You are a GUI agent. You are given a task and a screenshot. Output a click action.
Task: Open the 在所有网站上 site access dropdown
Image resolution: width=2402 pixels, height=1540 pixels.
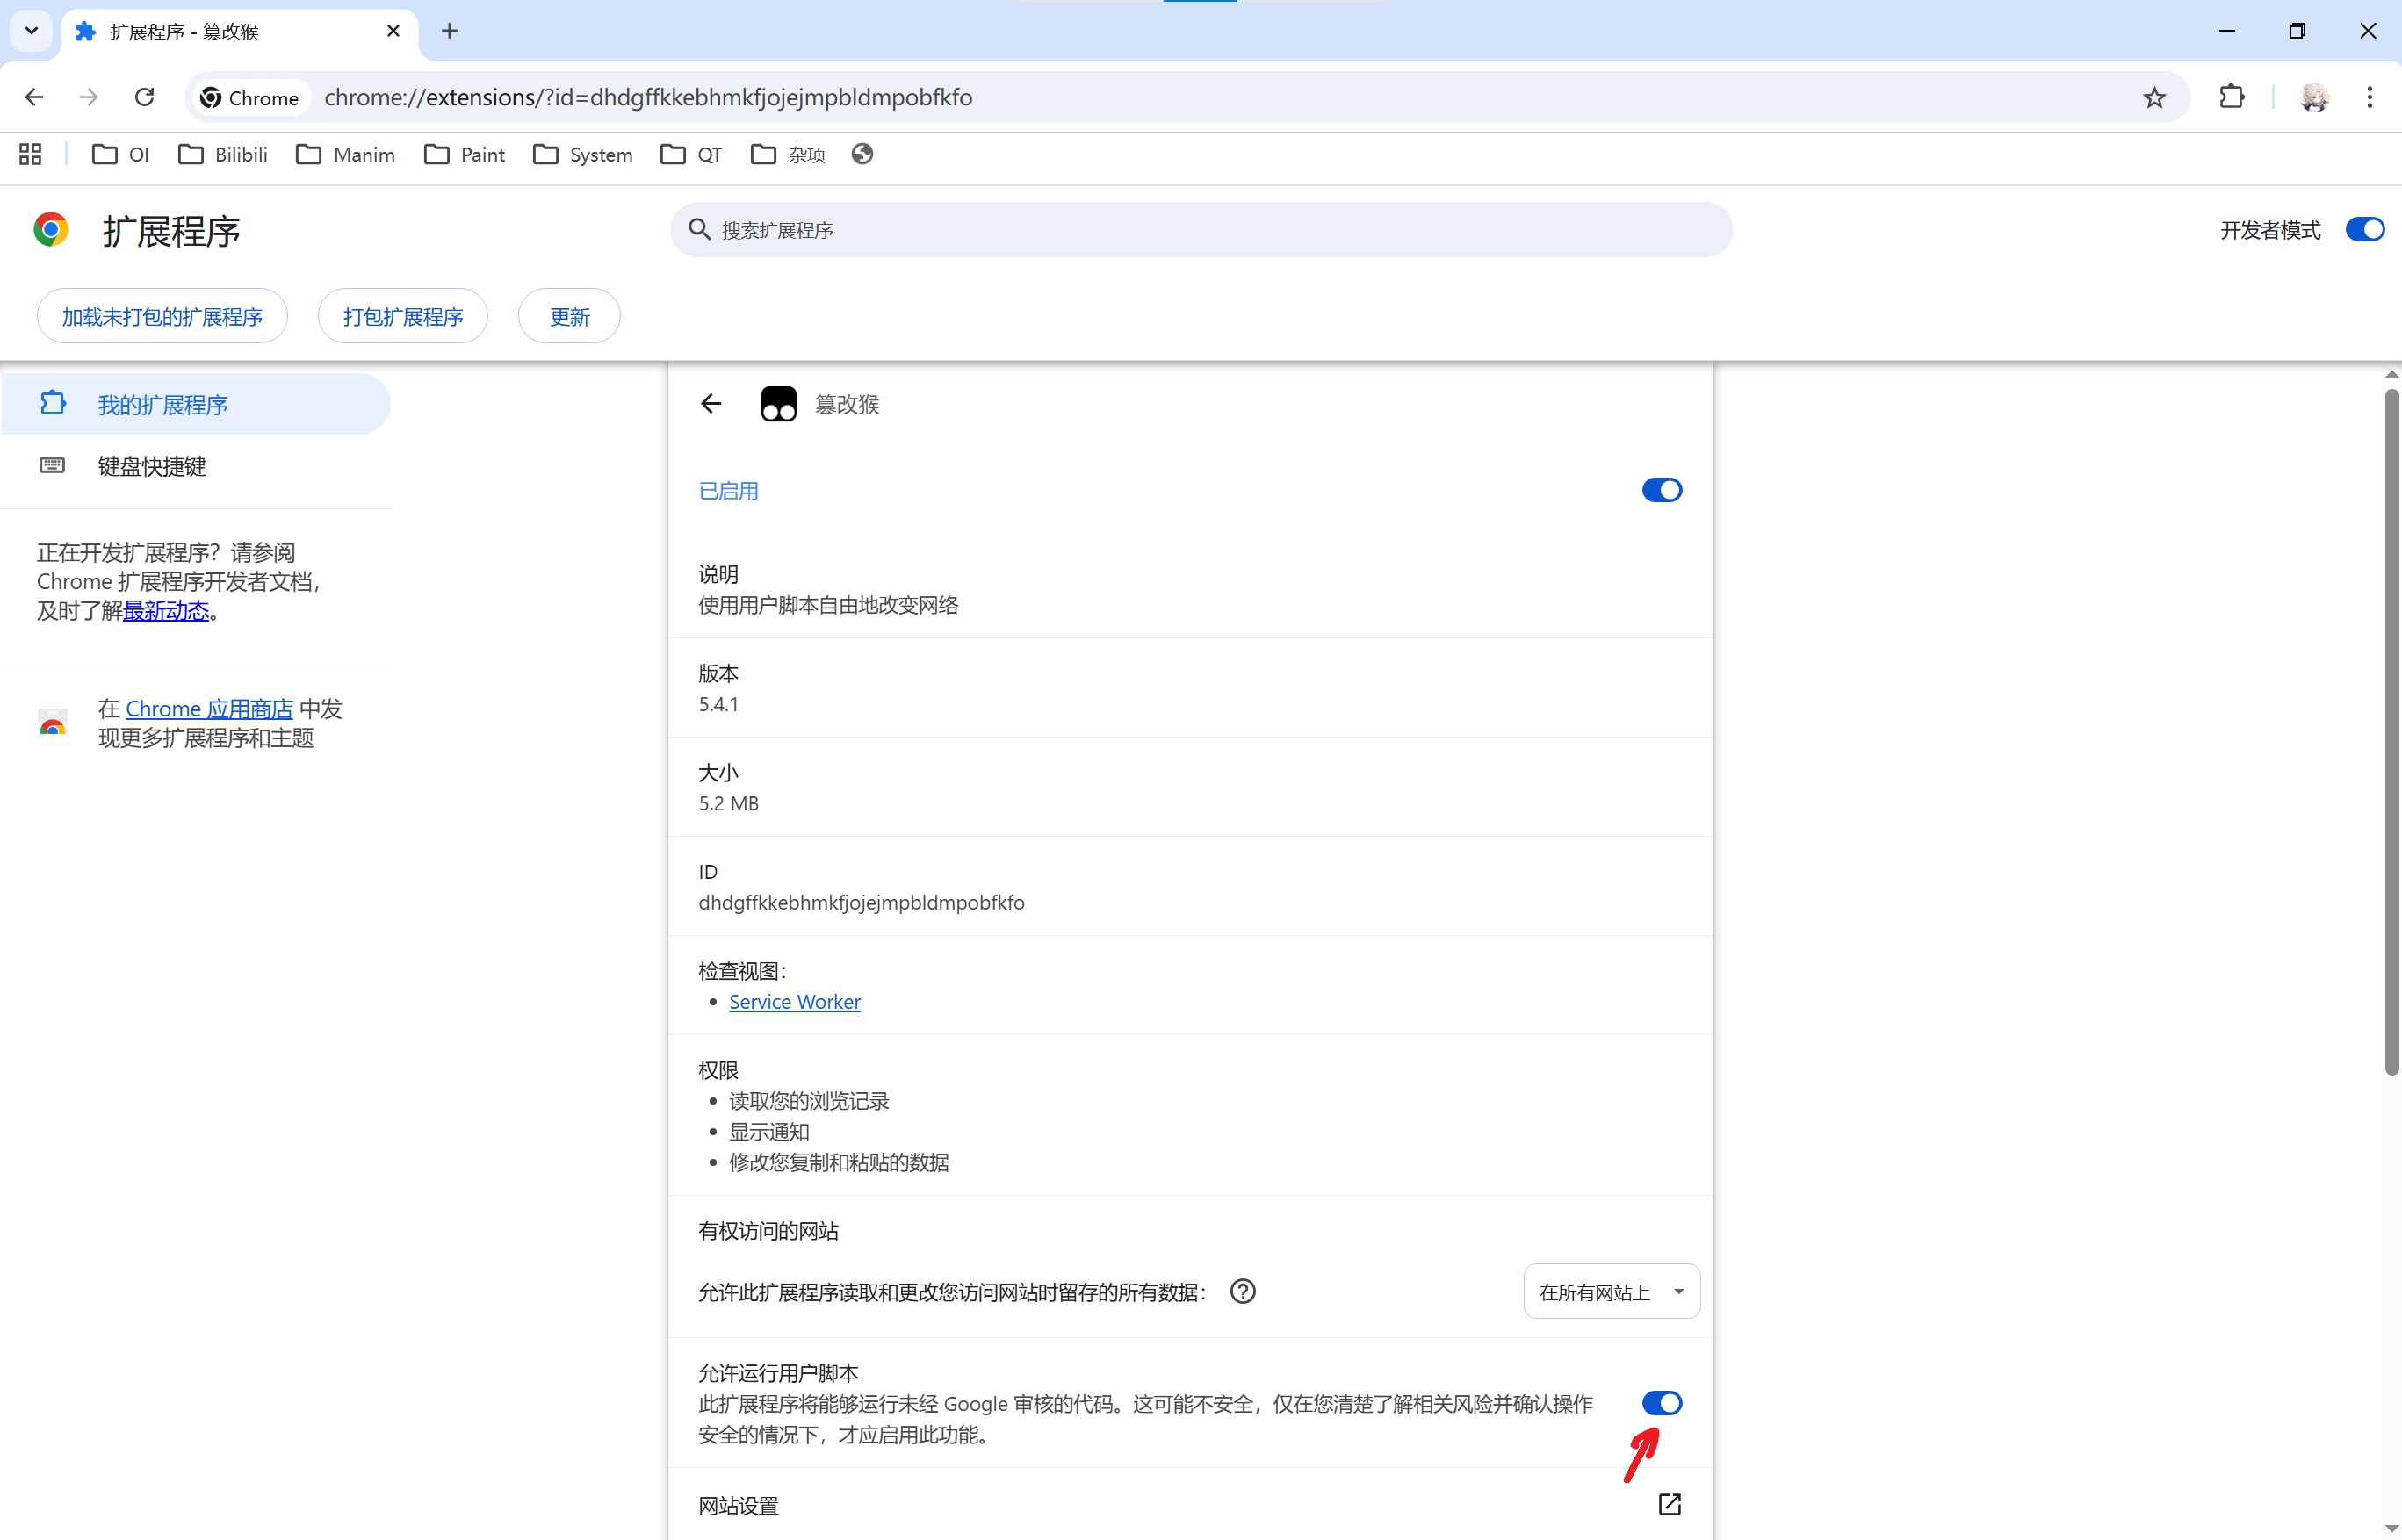[x=1611, y=1291]
